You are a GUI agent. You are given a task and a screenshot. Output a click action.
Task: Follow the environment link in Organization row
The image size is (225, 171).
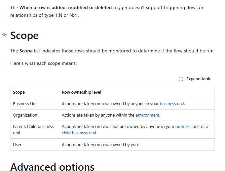(x=147, y=115)
